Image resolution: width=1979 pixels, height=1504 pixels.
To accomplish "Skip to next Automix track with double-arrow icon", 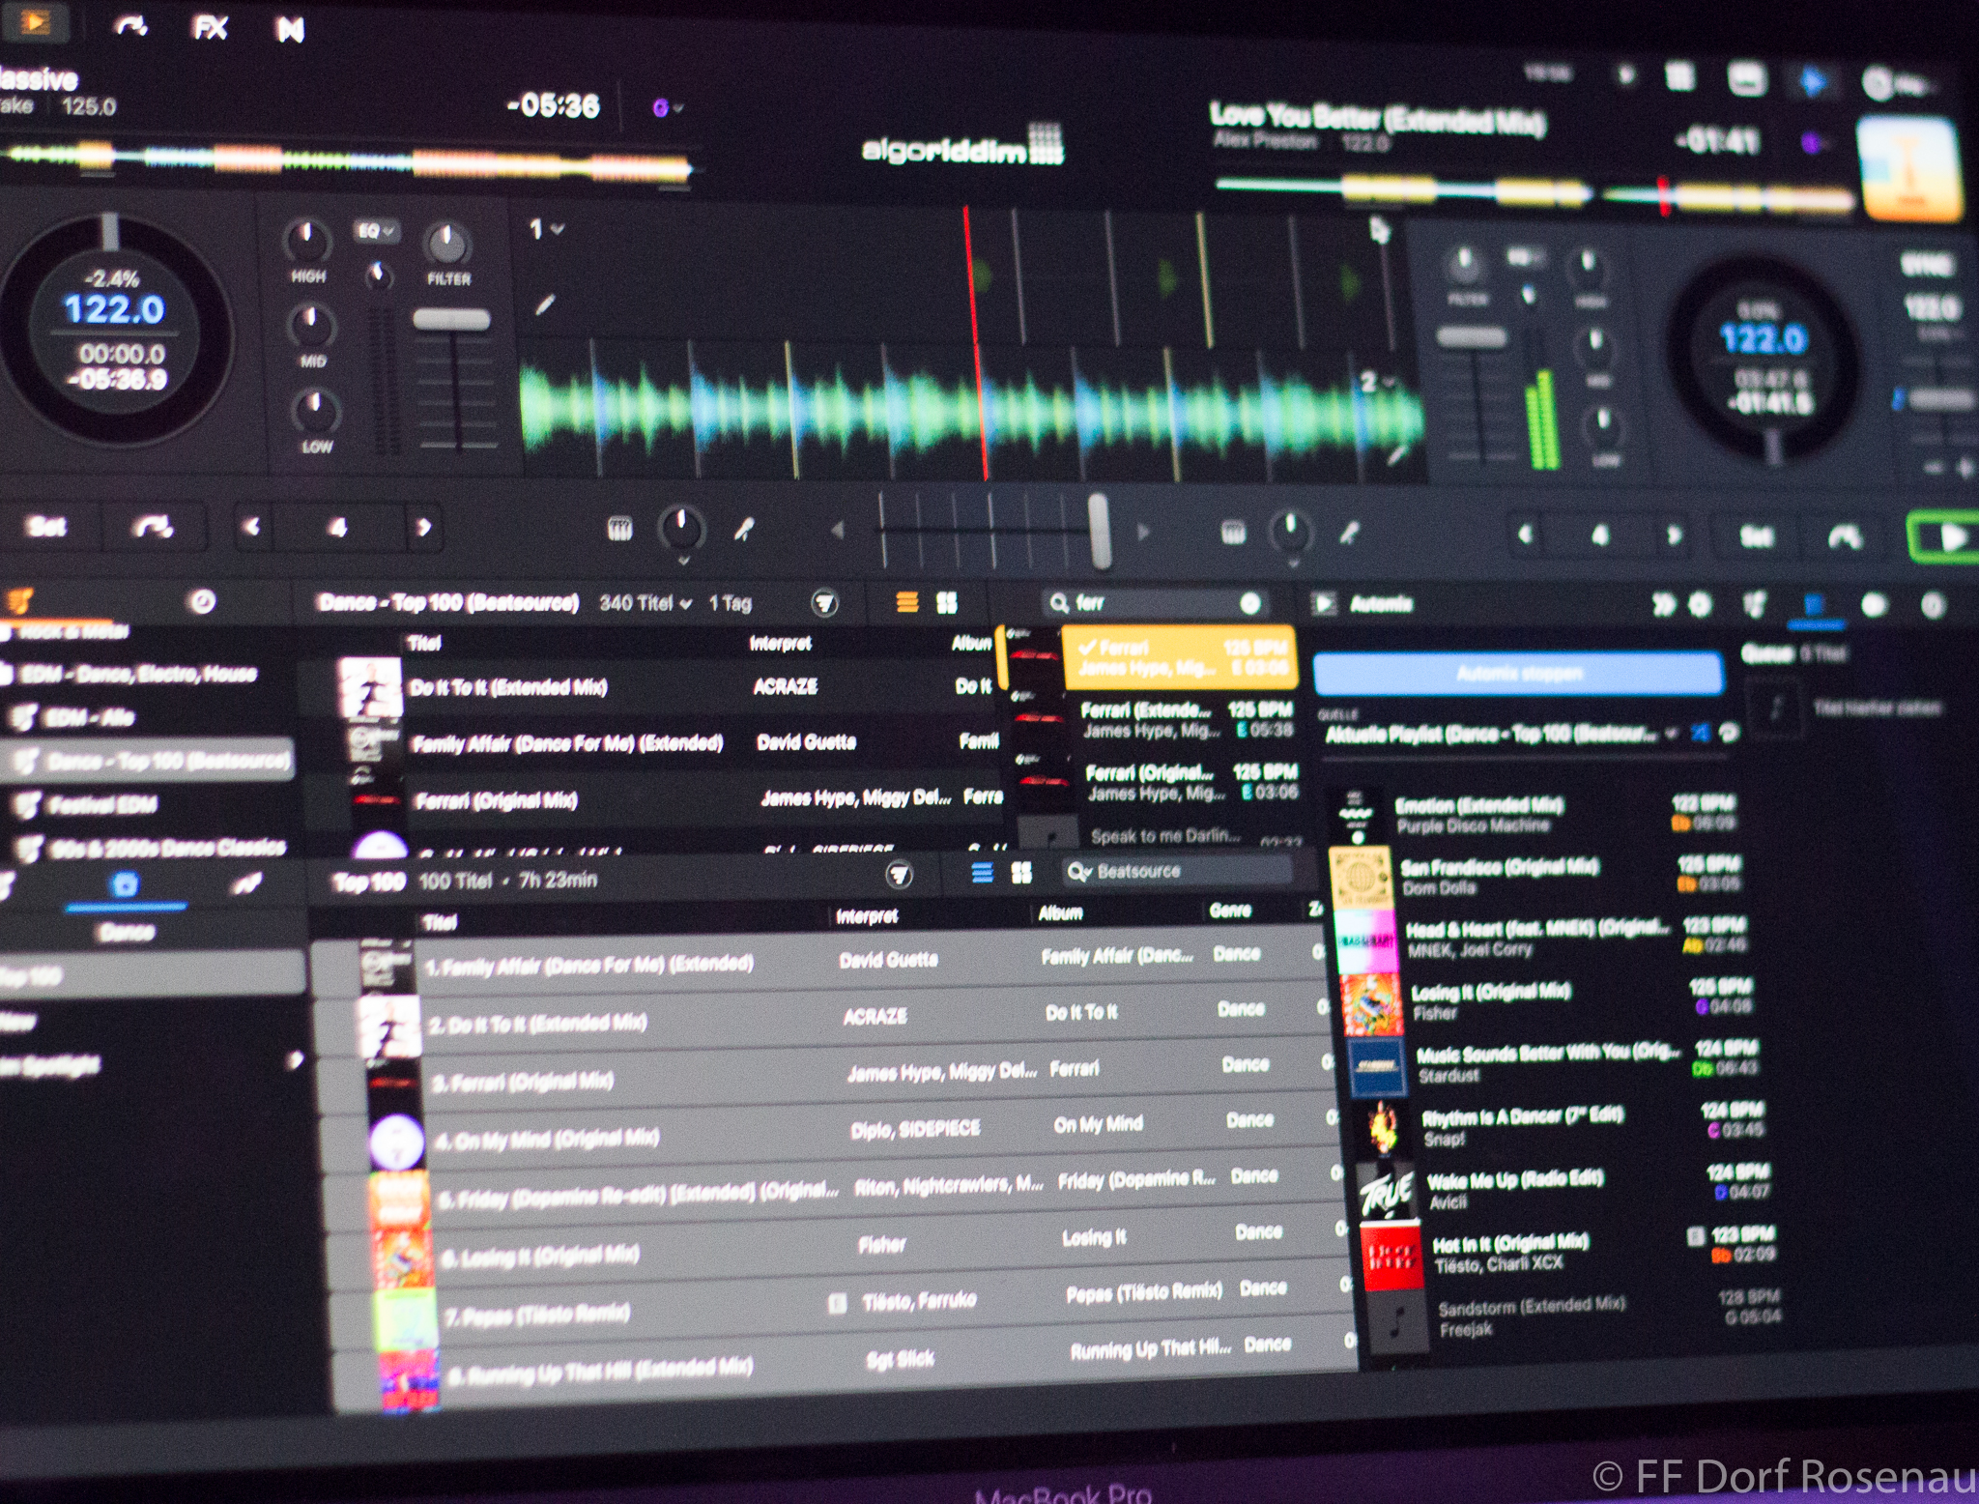I will [x=1662, y=606].
